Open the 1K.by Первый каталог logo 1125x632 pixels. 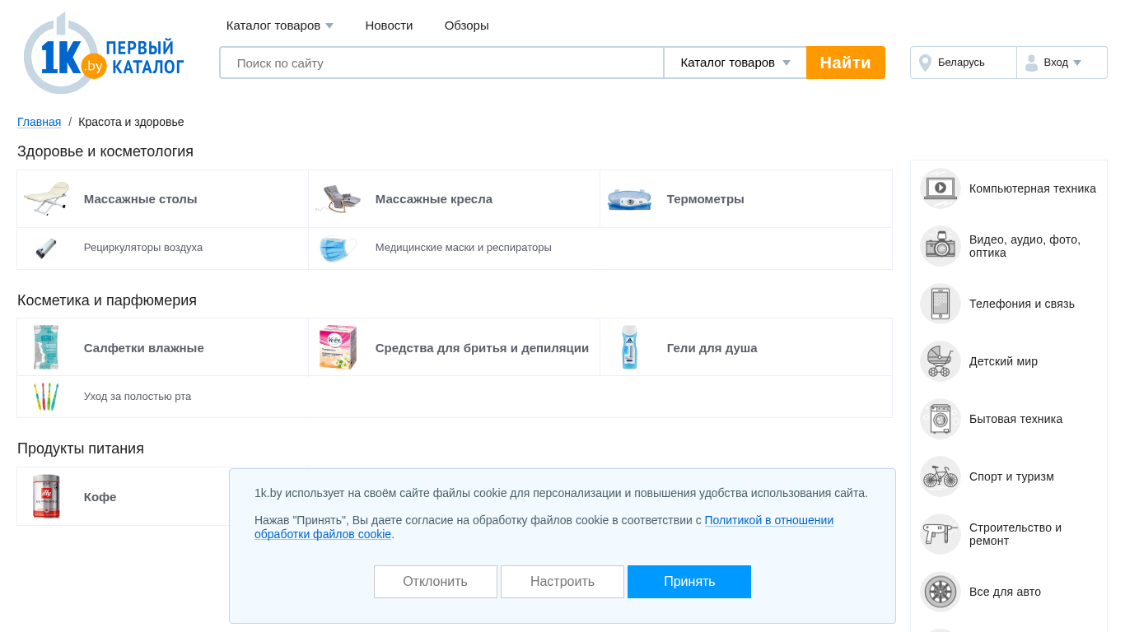click(x=104, y=53)
